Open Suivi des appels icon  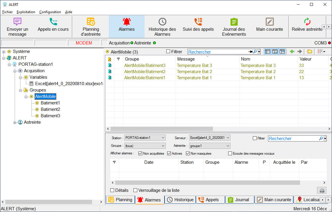(x=198, y=22)
